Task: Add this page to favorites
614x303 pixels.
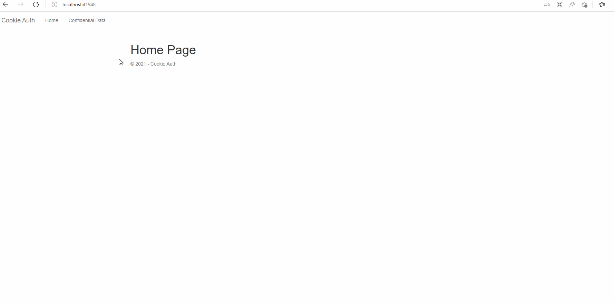Action: pos(585,4)
